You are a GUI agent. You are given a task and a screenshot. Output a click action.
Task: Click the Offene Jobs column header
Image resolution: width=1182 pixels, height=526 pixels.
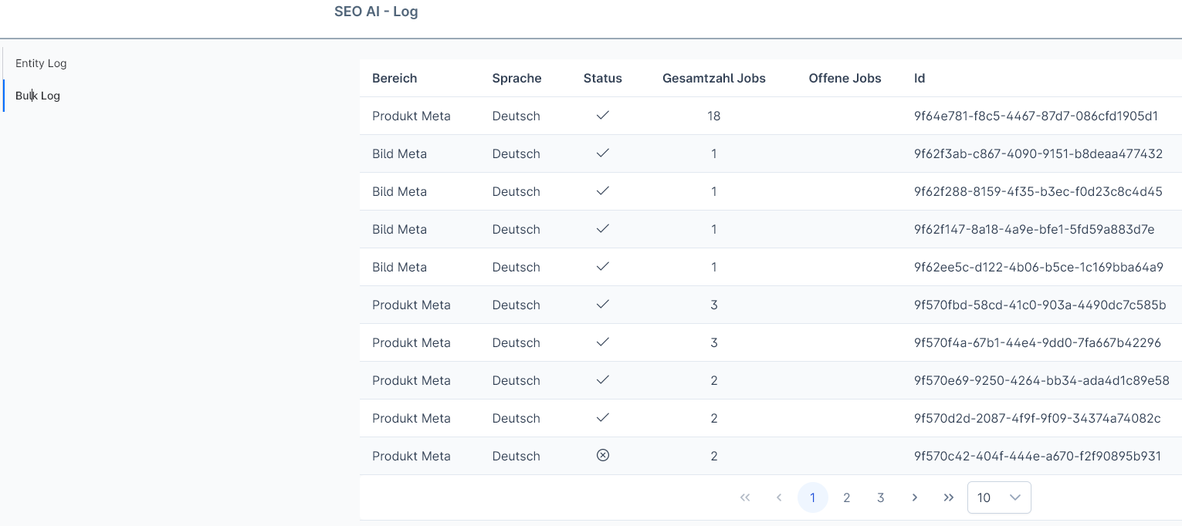coord(845,78)
